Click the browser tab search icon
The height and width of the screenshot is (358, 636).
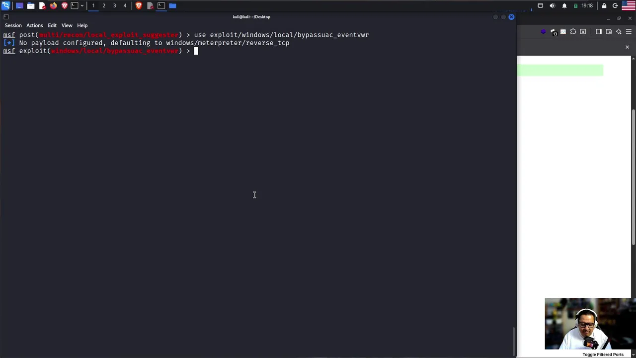[x=583, y=32]
